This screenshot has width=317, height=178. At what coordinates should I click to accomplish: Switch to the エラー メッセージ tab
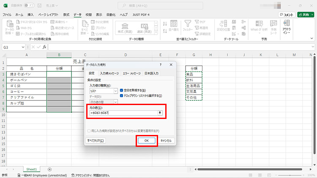(131, 73)
